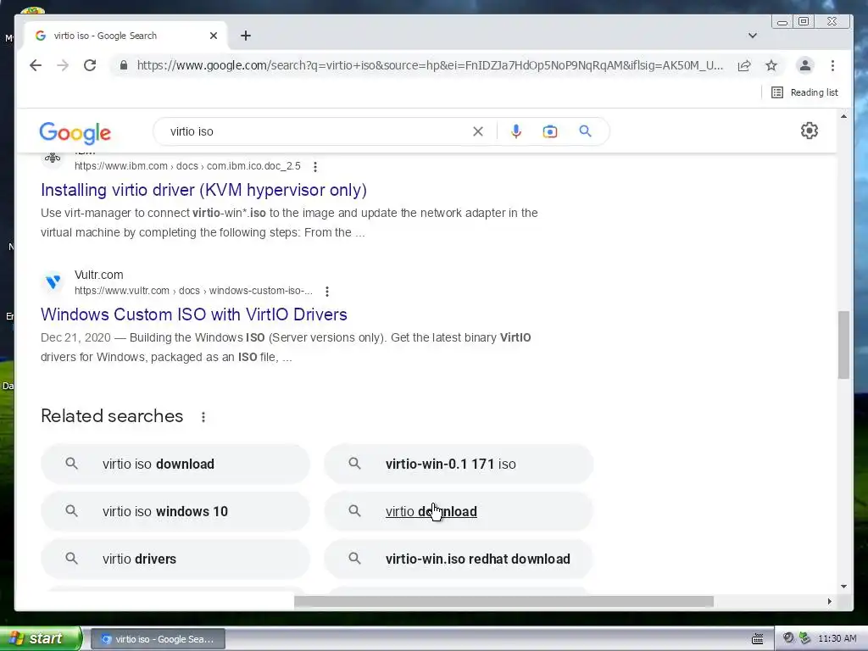Open the Windows start menu
Viewport: 868px width, 651px height.
(40, 638)
